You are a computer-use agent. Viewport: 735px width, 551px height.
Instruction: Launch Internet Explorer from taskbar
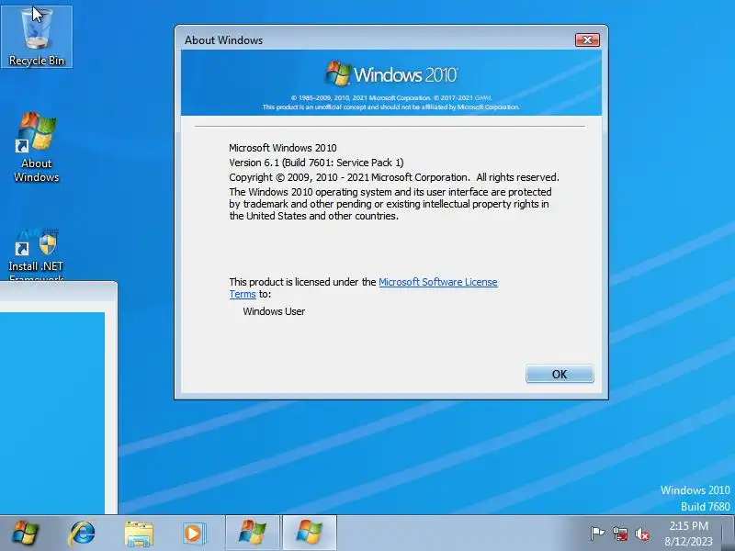point(82,534)
